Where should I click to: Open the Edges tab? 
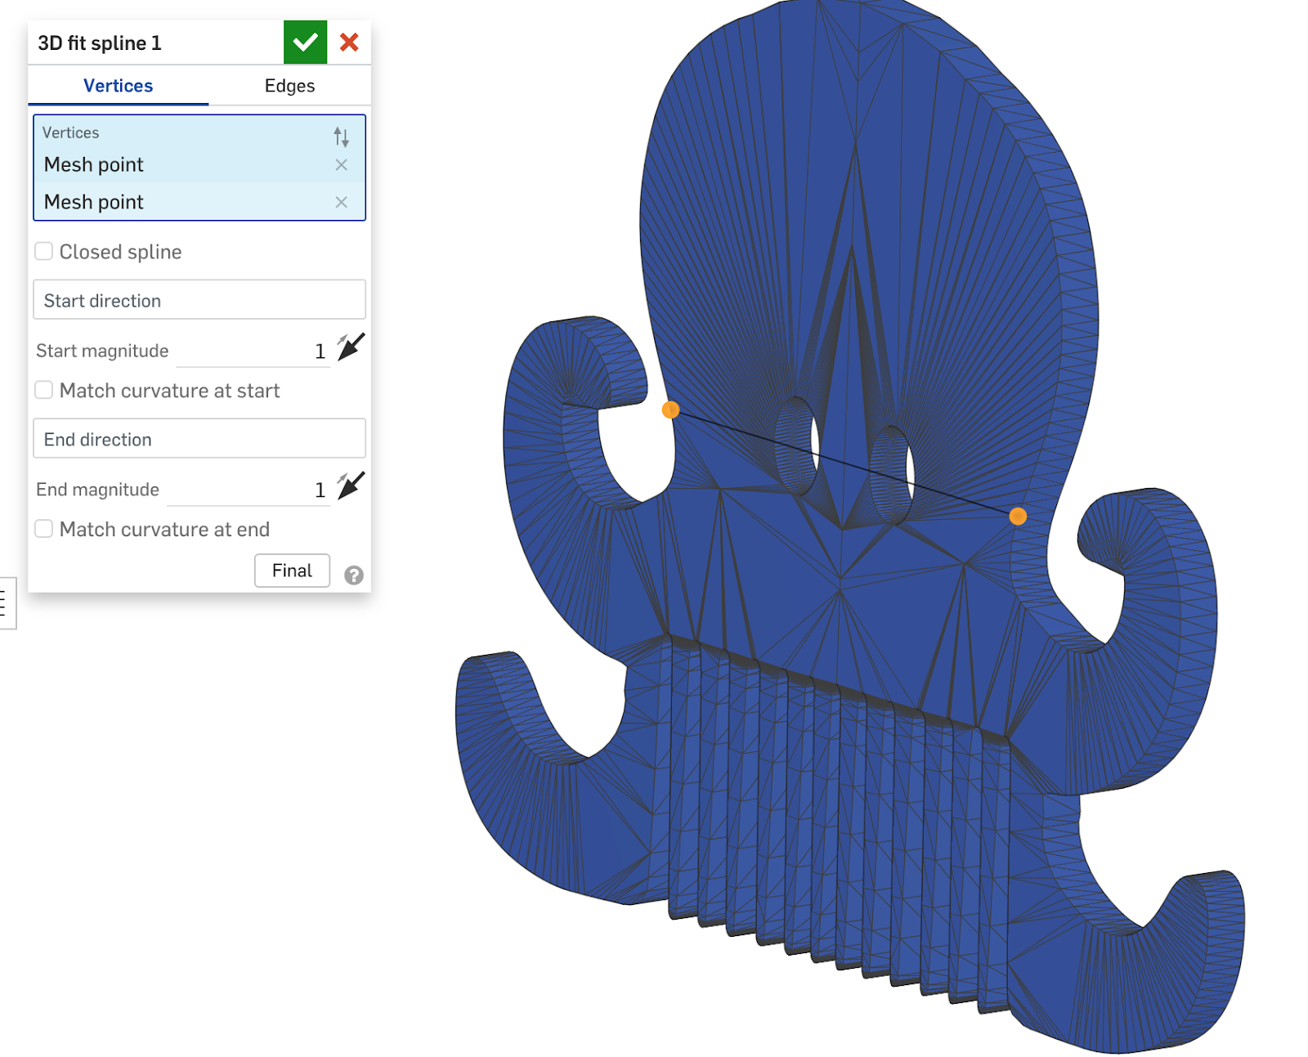click(x=289, y=86)
